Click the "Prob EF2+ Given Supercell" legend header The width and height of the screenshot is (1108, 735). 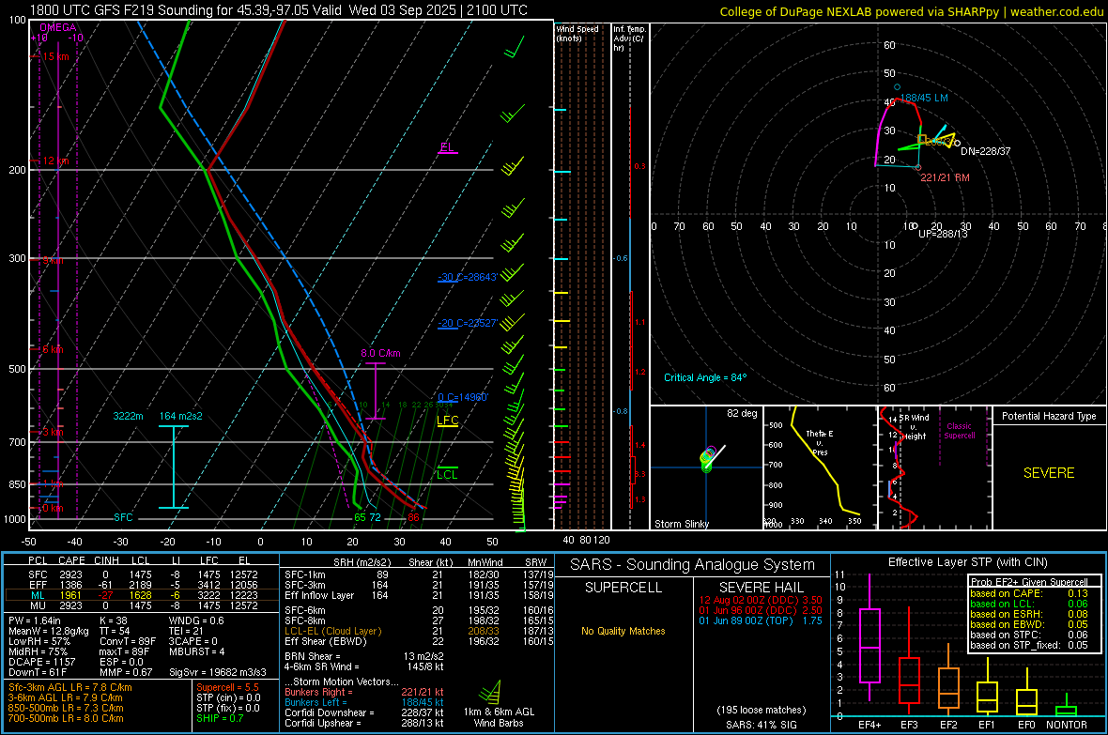pos(1029,582)
